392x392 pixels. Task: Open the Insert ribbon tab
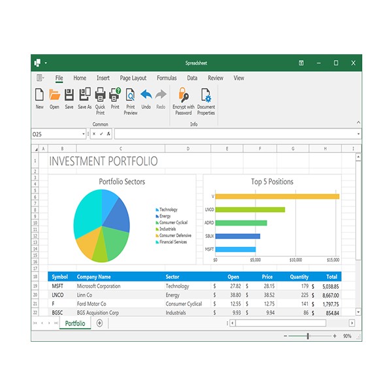[x=103, y=78]
